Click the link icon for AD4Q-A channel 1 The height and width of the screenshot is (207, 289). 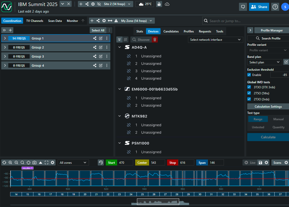coord(129,56)
